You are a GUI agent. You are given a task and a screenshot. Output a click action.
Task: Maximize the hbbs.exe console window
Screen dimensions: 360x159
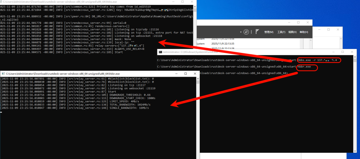click(x=182, y=2)
